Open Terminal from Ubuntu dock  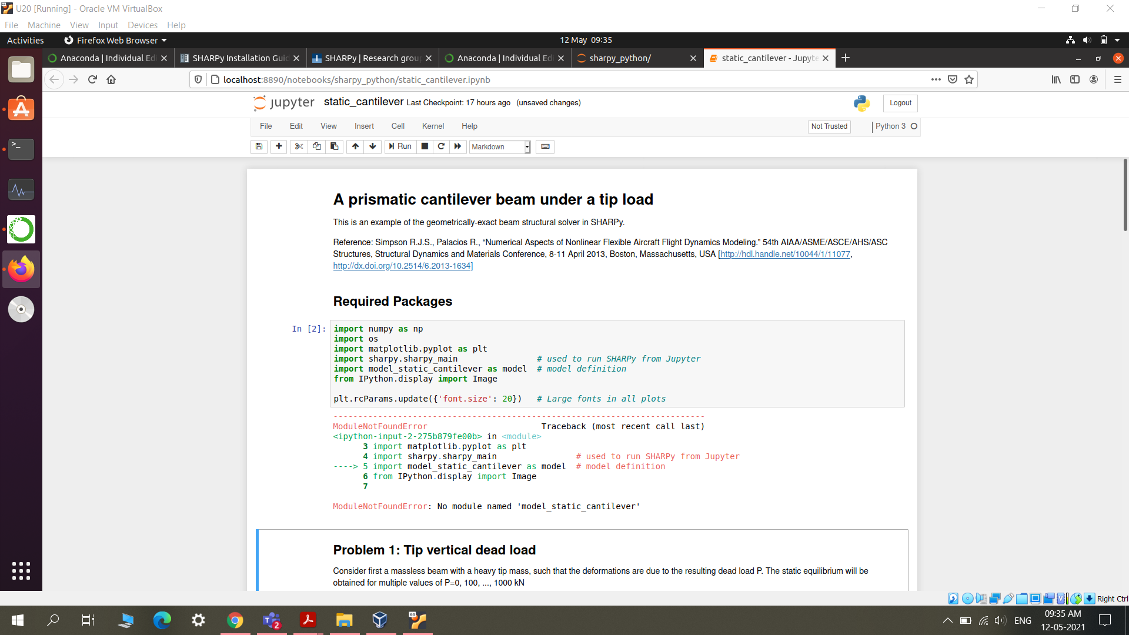(21, 149)
